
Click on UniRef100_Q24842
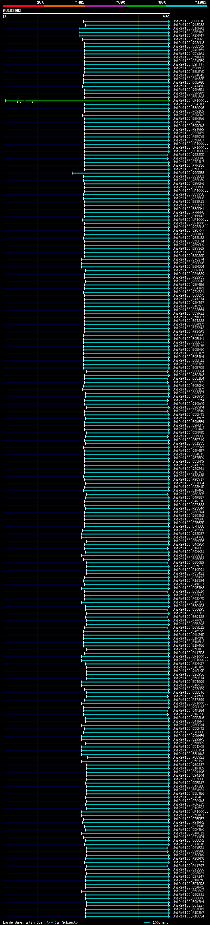point(188,75)
